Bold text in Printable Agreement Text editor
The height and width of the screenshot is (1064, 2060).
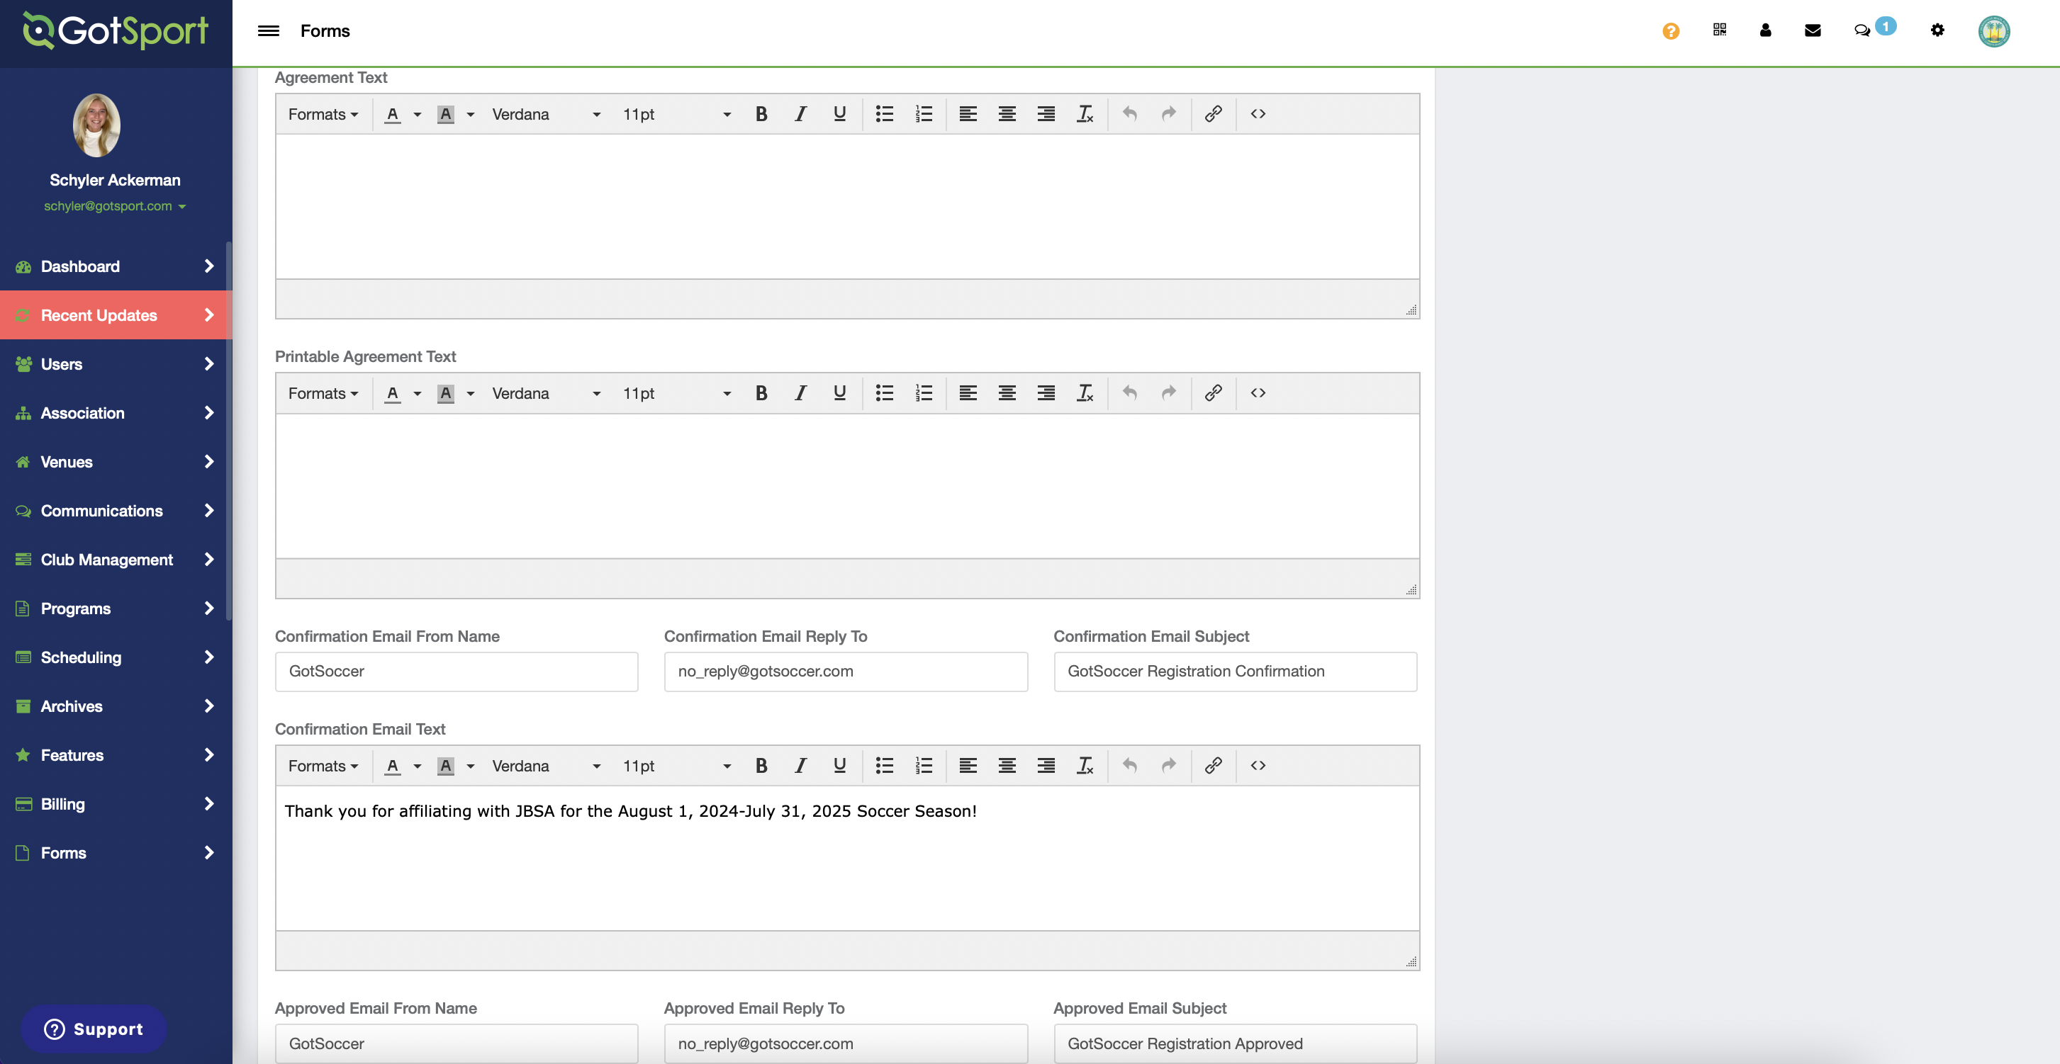pos(761,393)
